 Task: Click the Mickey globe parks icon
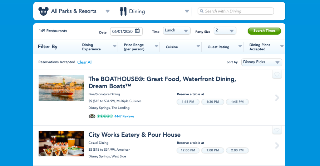point(43,11)
